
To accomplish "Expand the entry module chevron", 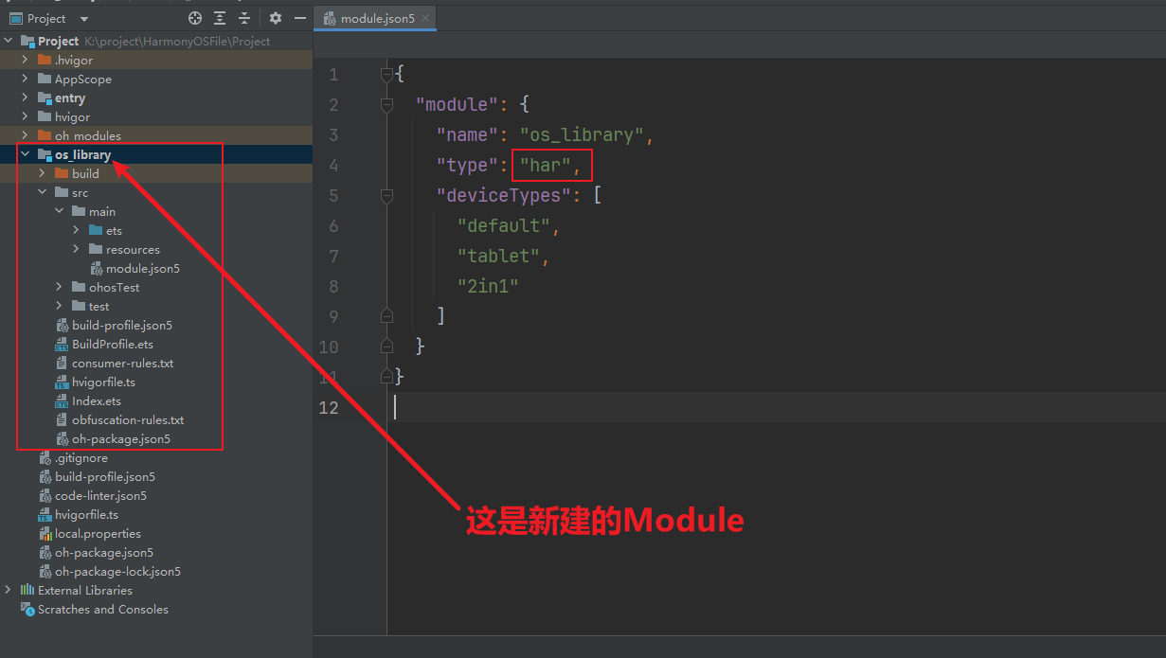I will click(26, 98).
